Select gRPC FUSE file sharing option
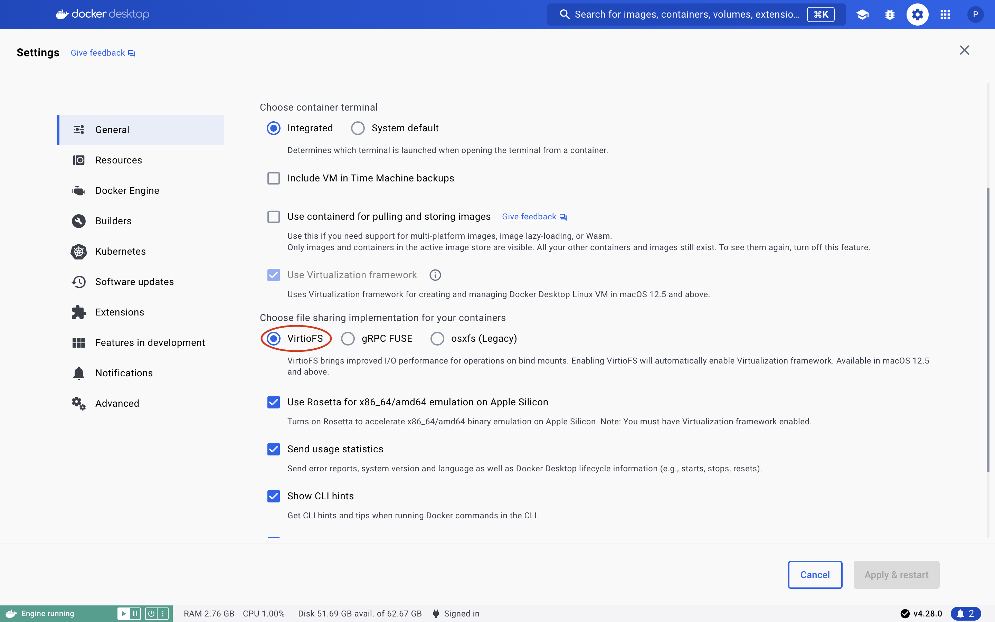 348,339
